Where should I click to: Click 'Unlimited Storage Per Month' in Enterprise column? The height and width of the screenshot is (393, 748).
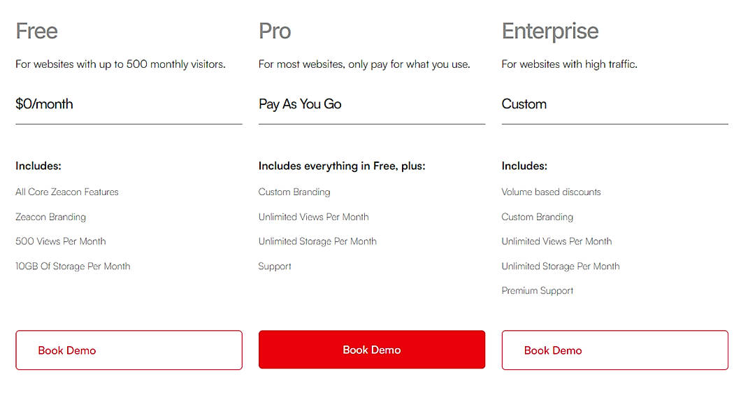coord(561,266)
